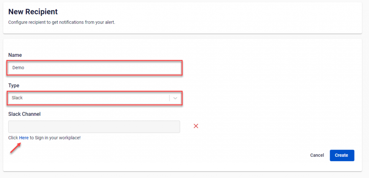Follow the "Here" sign-in link
369x178 pixels.
[x=24, y=138]
